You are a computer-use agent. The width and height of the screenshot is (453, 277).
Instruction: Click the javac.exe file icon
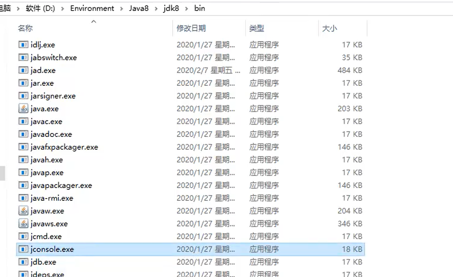23,121
